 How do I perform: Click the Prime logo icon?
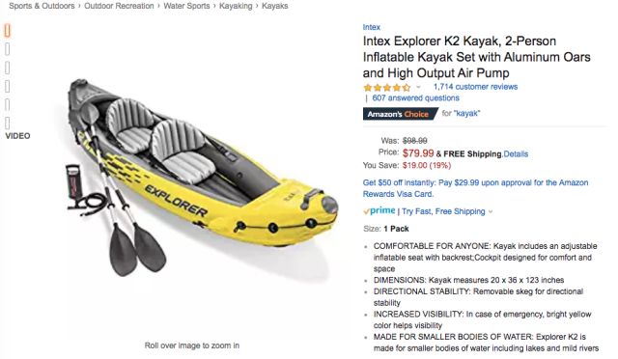click(x=379, y=210)
